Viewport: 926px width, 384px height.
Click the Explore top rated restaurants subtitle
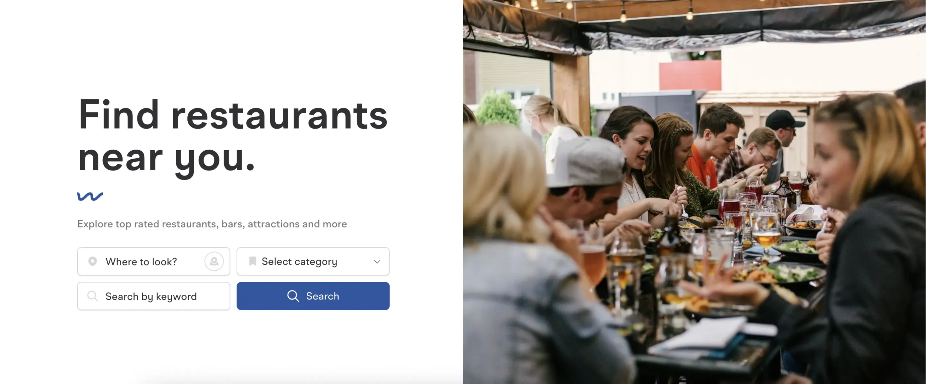pyautogui.click(x=212, y=224)
